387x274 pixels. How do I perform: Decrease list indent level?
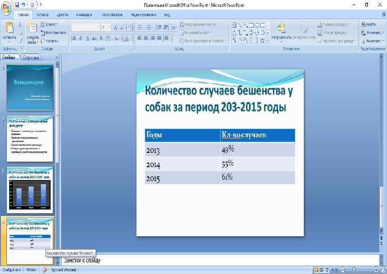[x=159, y=28]
